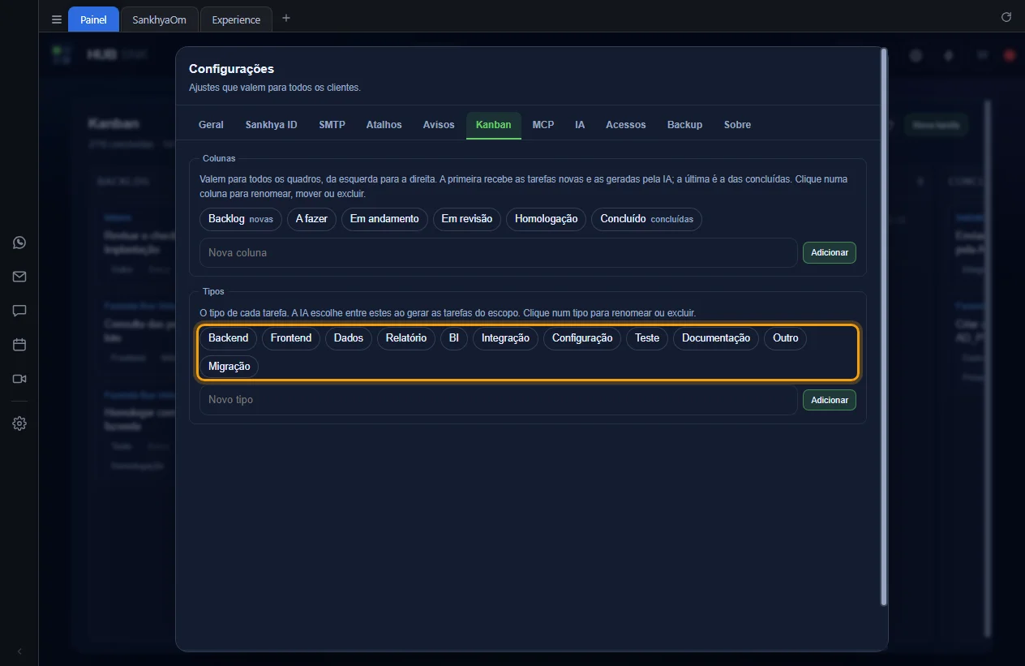Open the video camera icon in sidebar
1025x666 pixels.
(x=19, y=379)
